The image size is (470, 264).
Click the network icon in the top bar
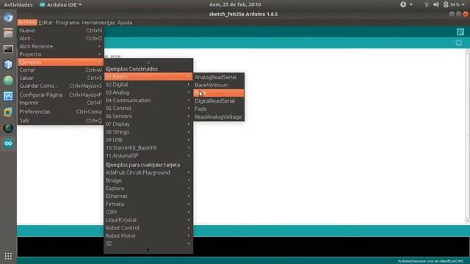click(426, 4)
